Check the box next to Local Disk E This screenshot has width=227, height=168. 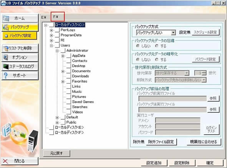click(51, 128)
